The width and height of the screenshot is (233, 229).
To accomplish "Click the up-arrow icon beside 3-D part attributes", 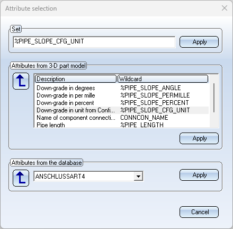I will pos(21,81).
